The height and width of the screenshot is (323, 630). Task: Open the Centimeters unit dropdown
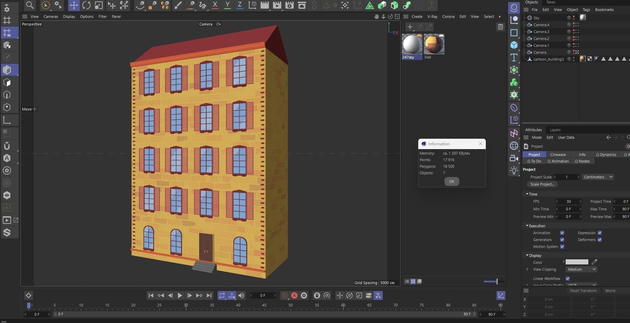[x=598, y=177]
